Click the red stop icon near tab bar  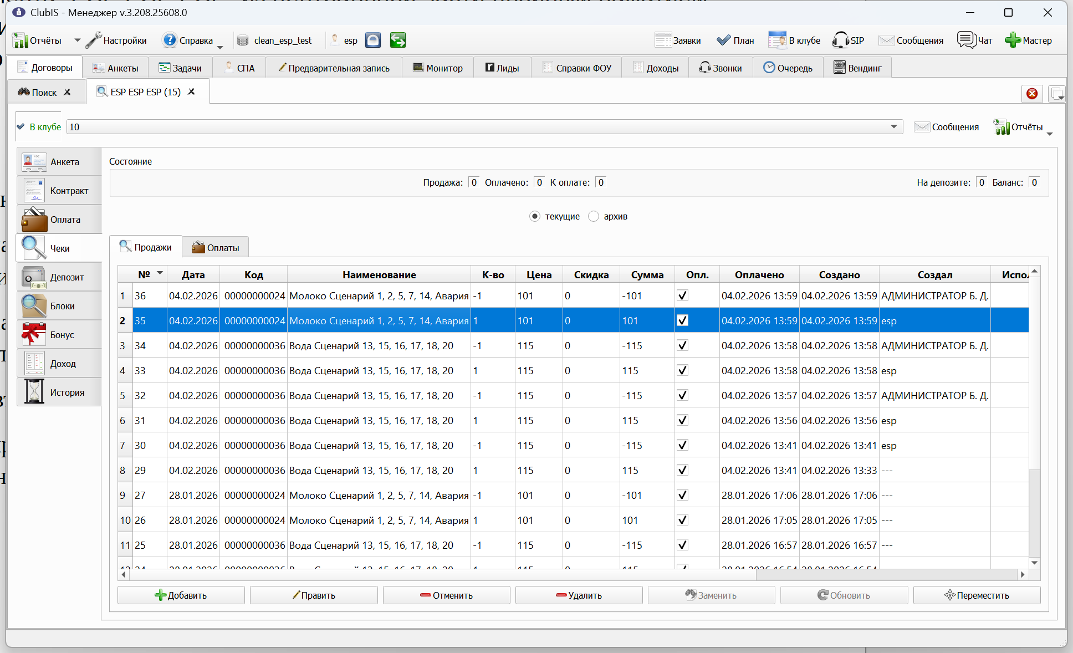click(x=1032, y=93)
